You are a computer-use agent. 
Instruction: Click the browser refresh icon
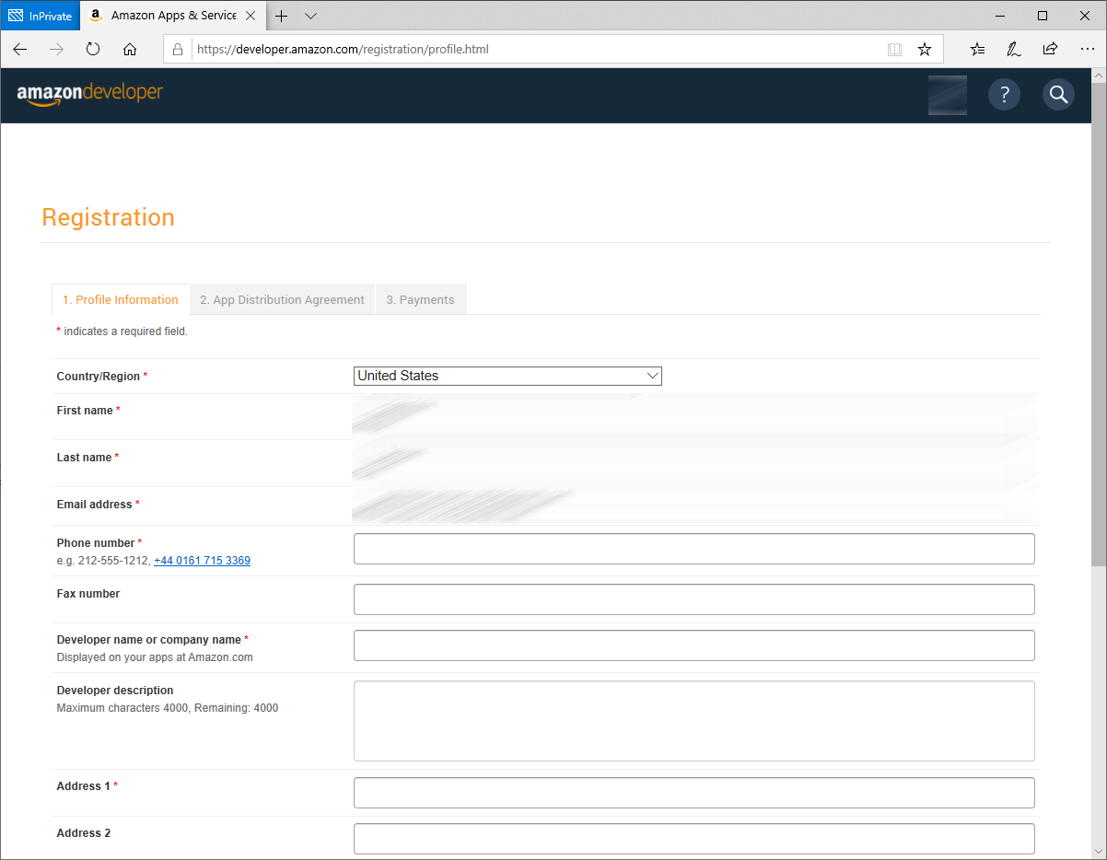pos(93,50)
